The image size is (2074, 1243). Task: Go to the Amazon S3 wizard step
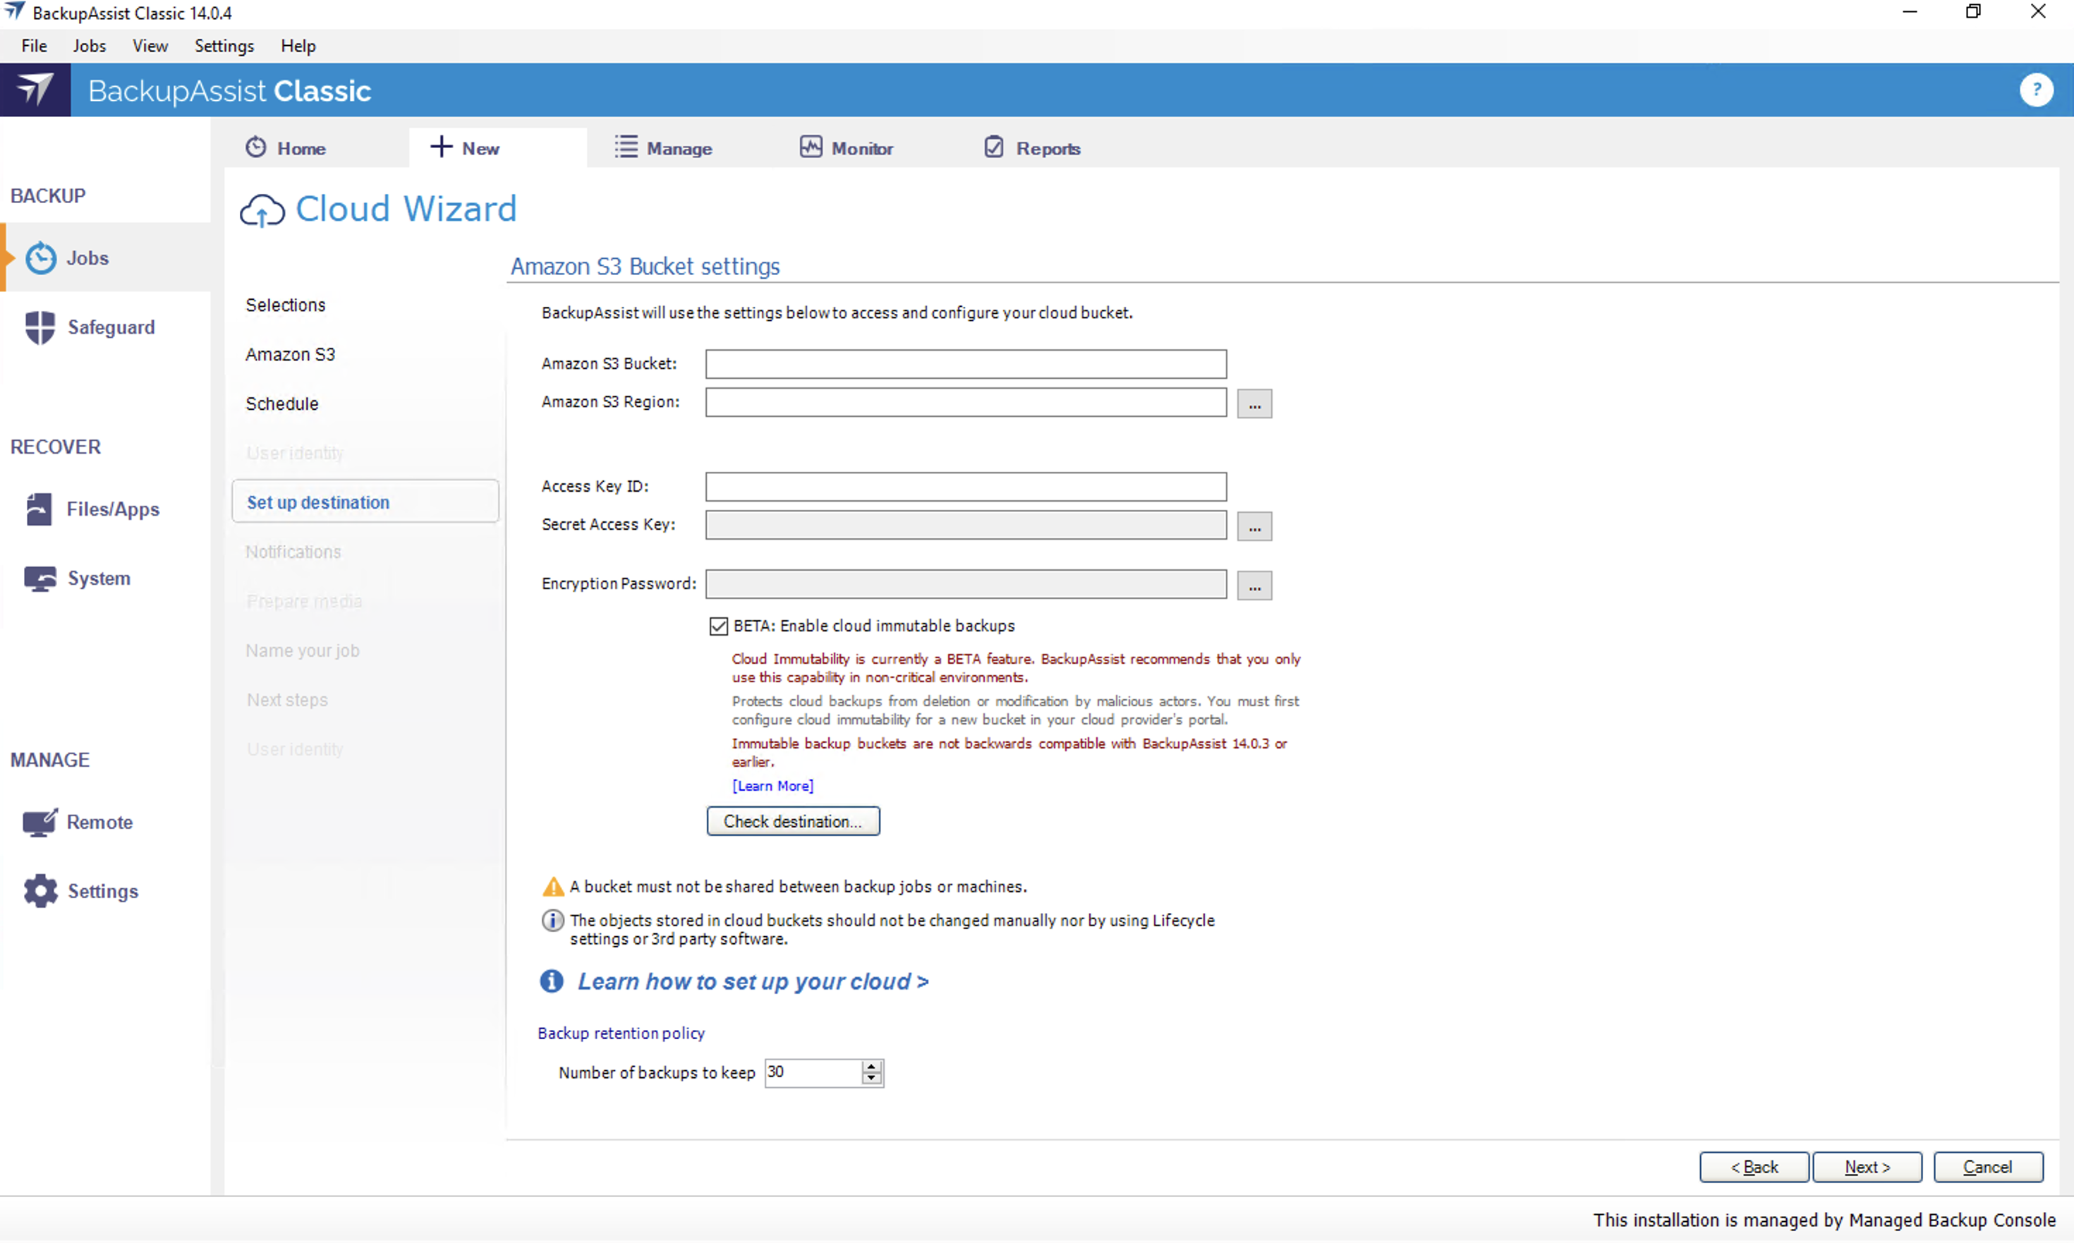pyautogui.click(x=290, y=355)
